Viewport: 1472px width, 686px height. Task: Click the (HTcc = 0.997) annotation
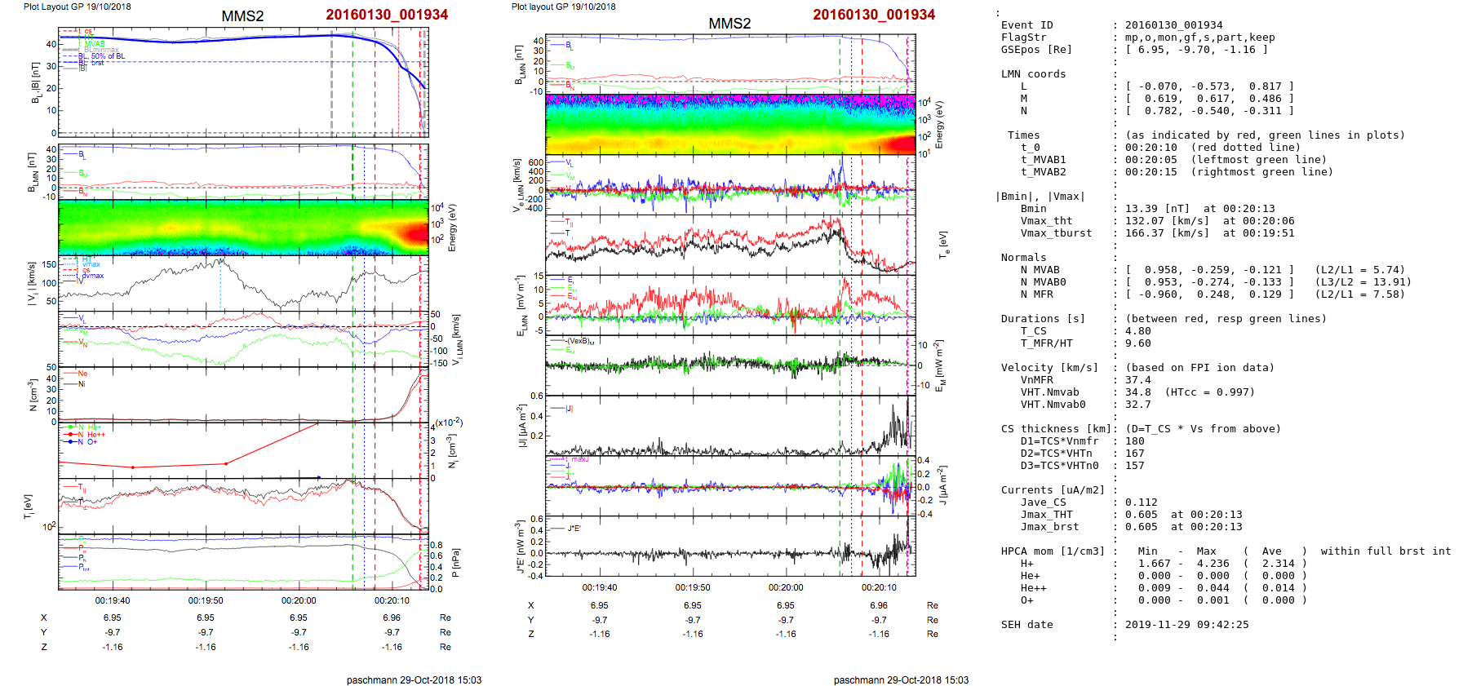1209,392
